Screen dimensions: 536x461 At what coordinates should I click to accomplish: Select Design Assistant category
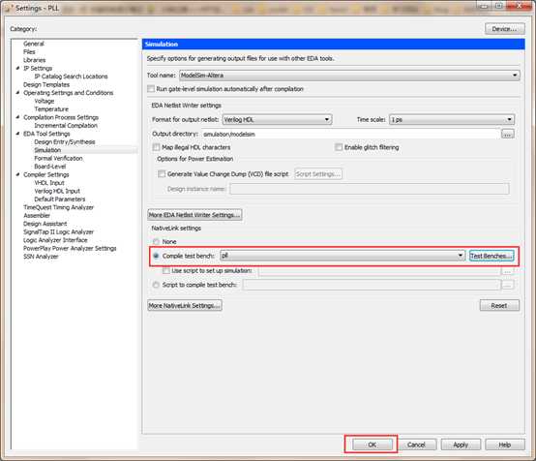(45, 224)
